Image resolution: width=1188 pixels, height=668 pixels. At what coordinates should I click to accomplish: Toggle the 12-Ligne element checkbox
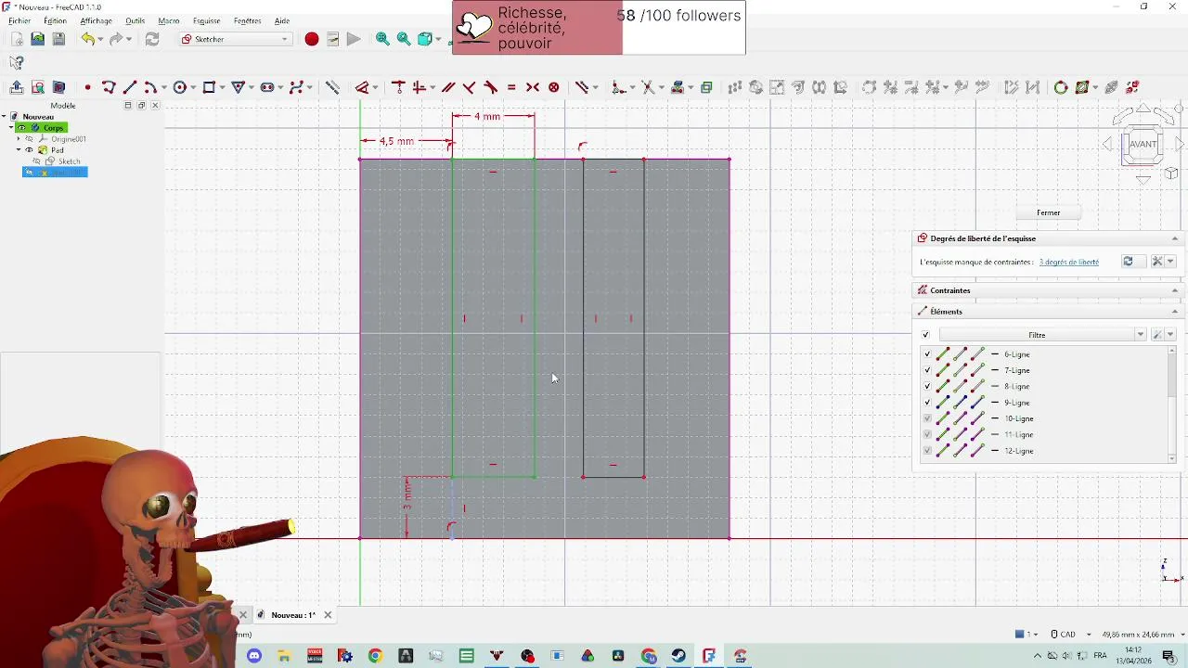tap(926, 451)
